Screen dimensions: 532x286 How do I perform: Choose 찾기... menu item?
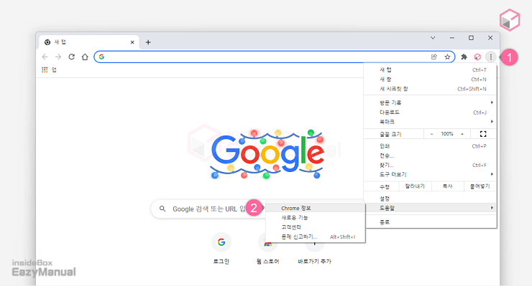click(430, 165)
